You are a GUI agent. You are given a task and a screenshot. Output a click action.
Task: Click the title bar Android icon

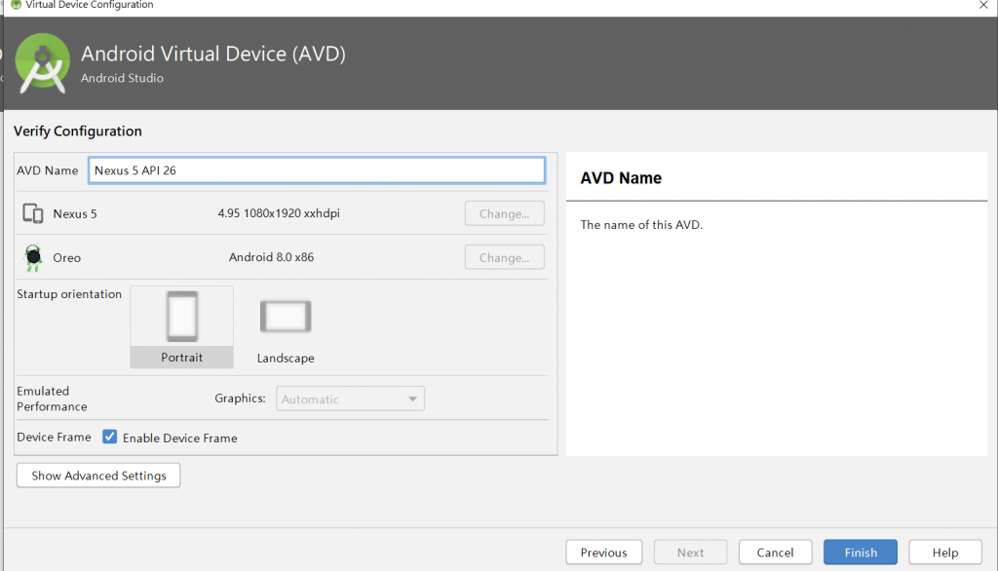pos(16,5)
